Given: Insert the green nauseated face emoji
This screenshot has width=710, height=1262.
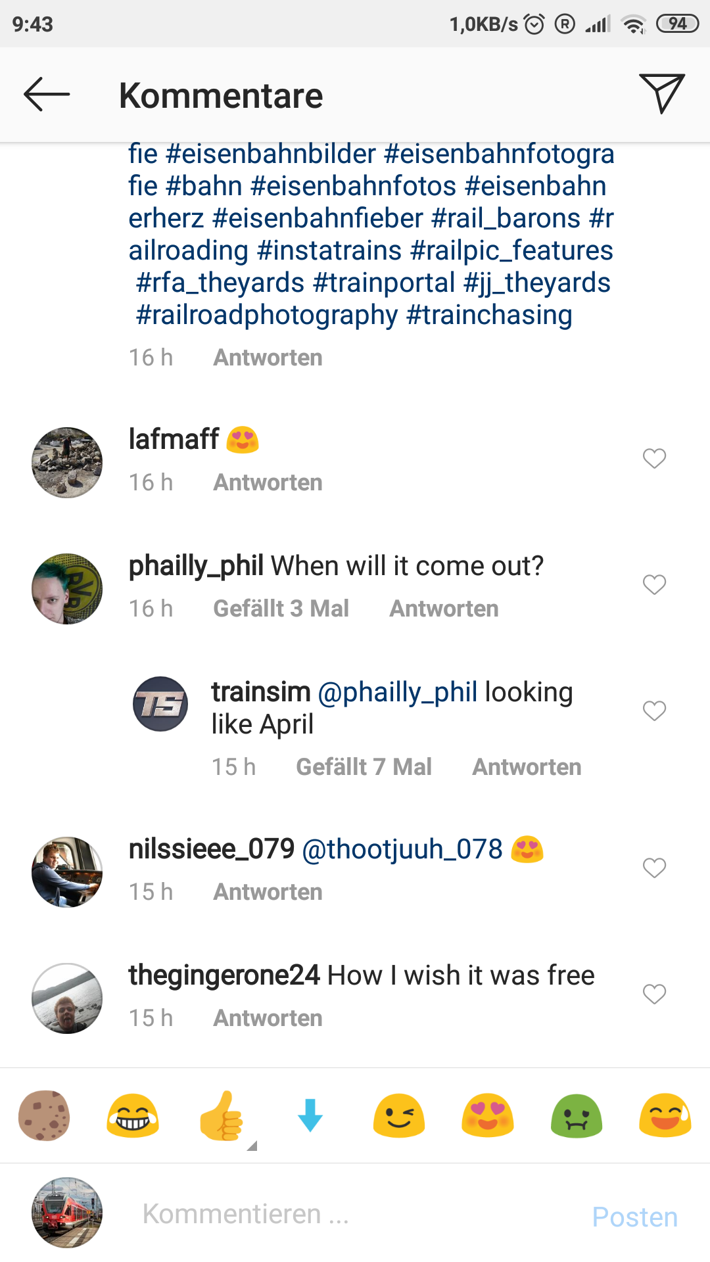Looking at the screenshot, I should 577,1115.
